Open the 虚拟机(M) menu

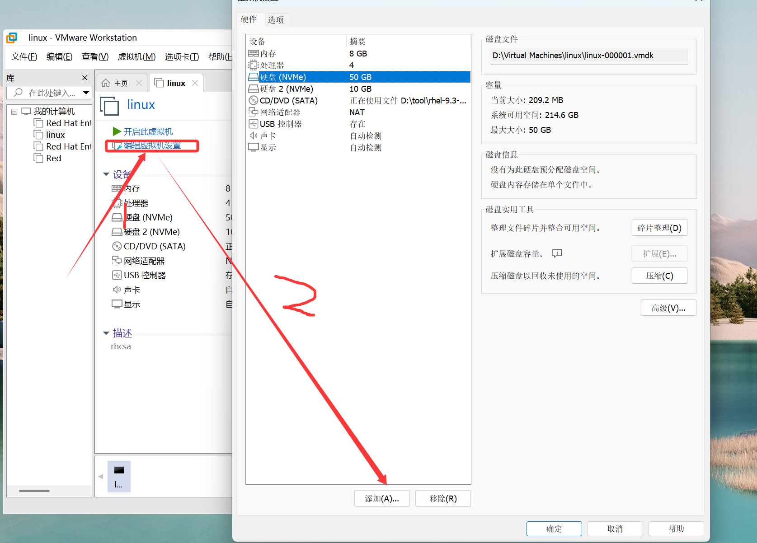point(136,56)
